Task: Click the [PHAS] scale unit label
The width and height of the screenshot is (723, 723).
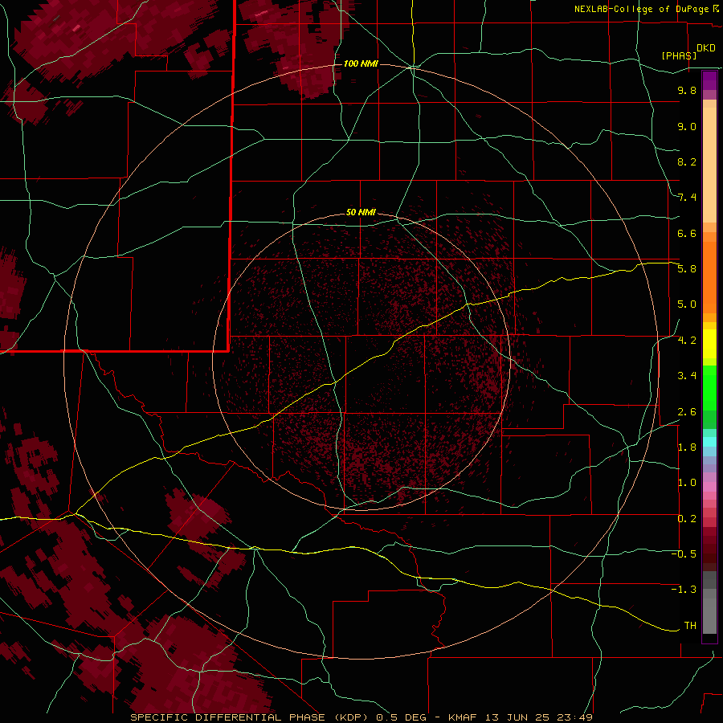Action: [x=679, y=56]
